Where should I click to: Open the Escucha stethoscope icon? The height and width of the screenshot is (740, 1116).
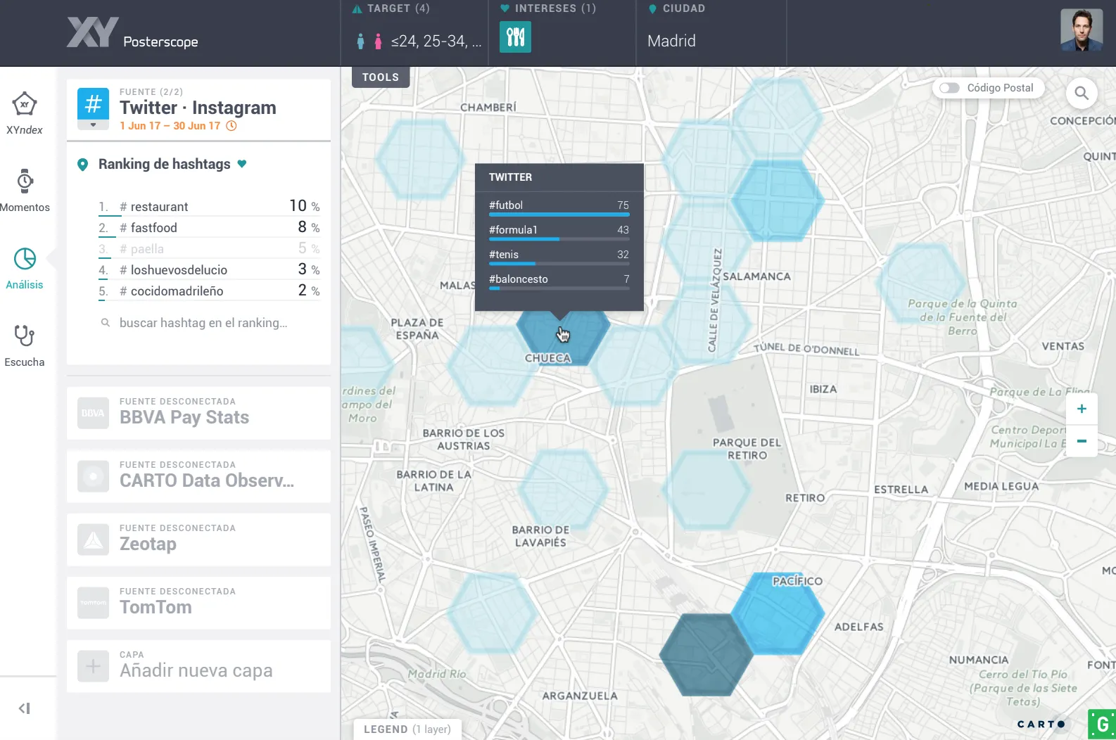coord(25,336)
